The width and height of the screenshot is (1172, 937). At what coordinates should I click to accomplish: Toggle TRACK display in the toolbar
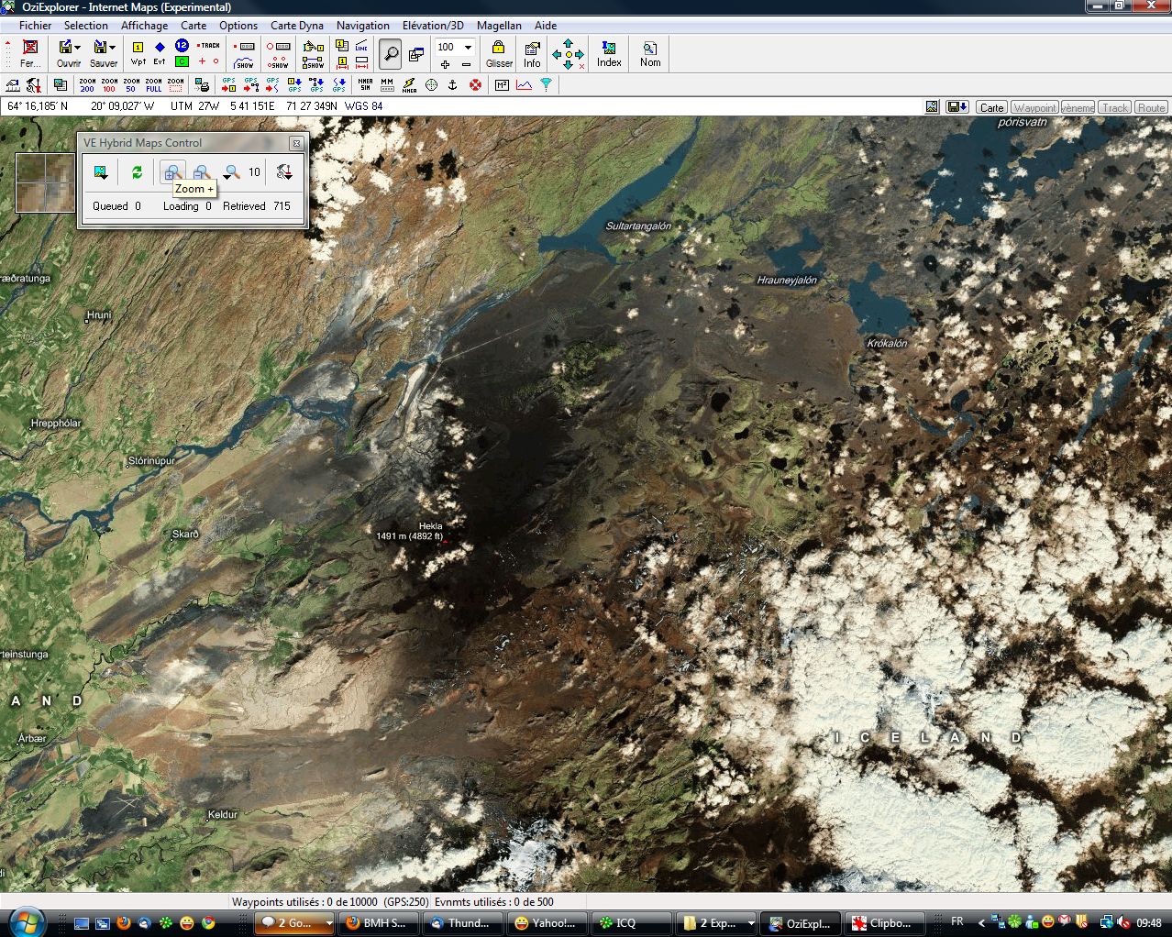[x=209, y=45]
